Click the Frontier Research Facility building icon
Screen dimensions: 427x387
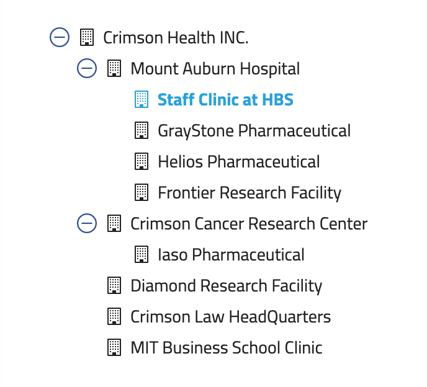tap(142, 192)
